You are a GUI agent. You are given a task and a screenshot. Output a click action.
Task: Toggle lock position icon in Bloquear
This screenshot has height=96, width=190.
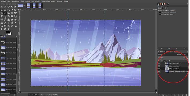point(167,61)
